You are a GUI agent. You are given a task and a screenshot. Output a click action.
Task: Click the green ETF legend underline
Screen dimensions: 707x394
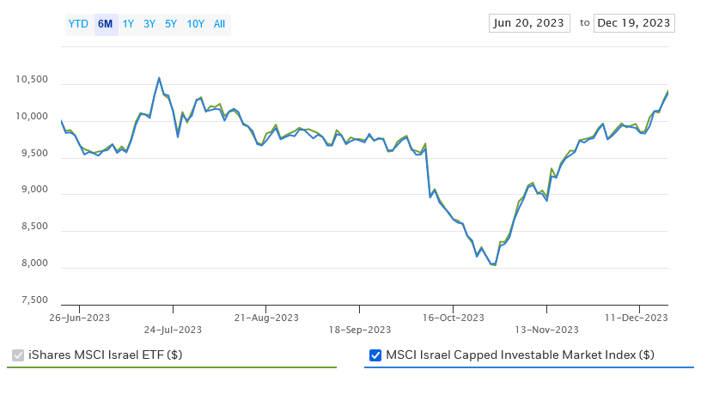click(172, 367)
